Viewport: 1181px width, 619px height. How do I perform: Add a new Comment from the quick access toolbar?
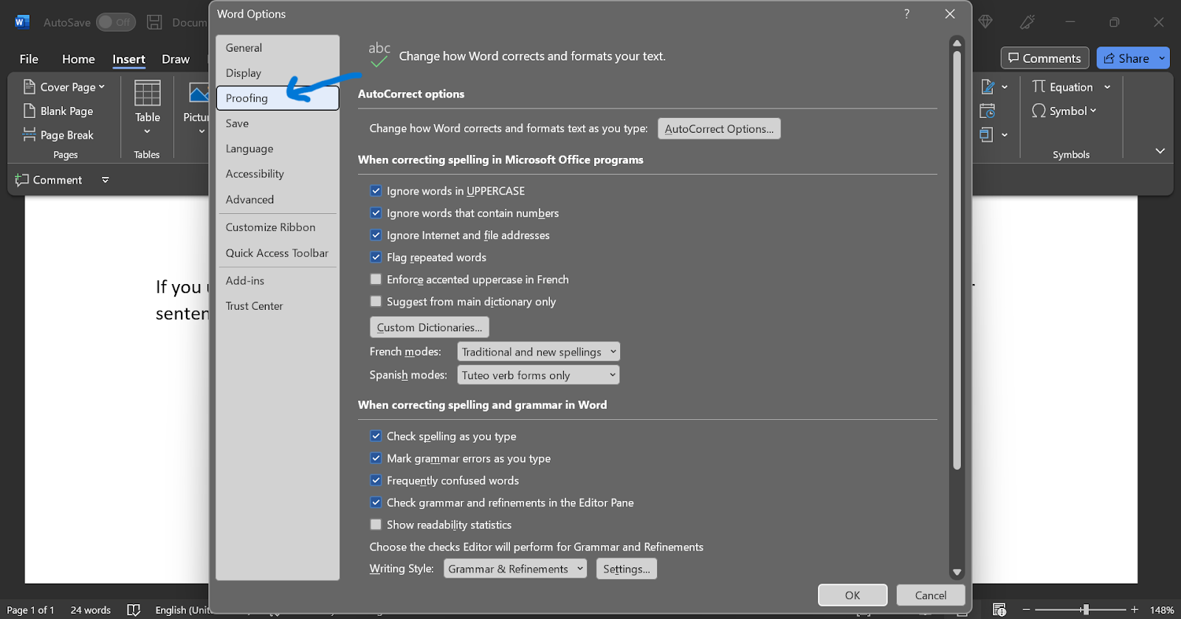49,180
